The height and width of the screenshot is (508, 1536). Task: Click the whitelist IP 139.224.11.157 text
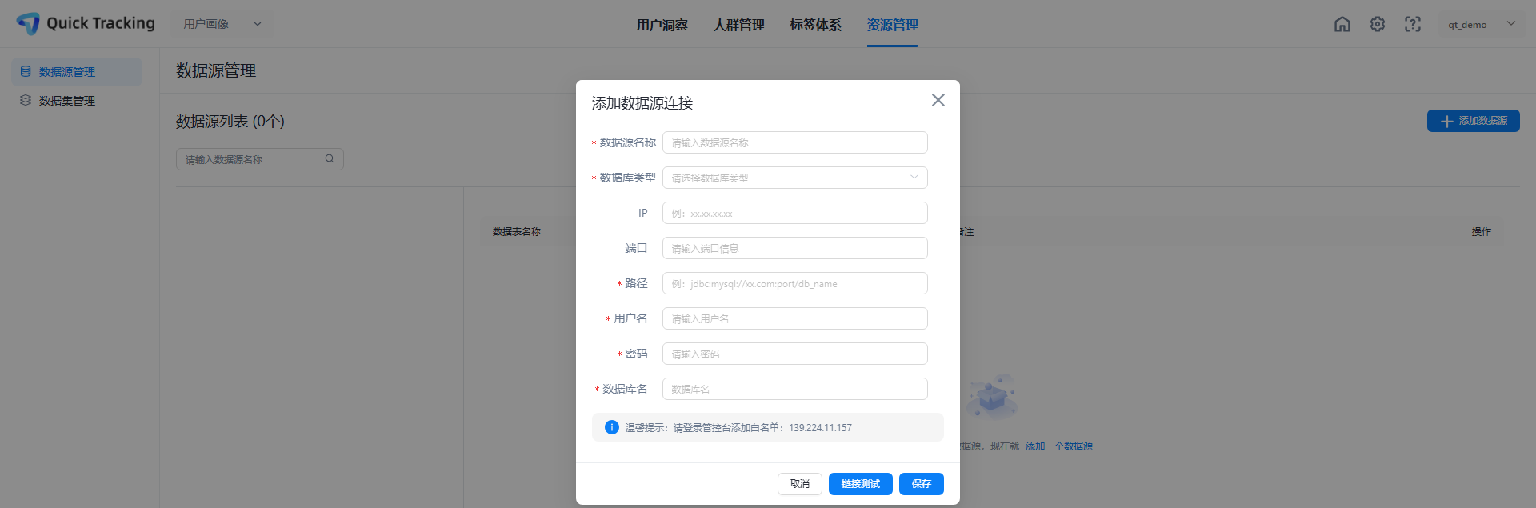(820, 427)
